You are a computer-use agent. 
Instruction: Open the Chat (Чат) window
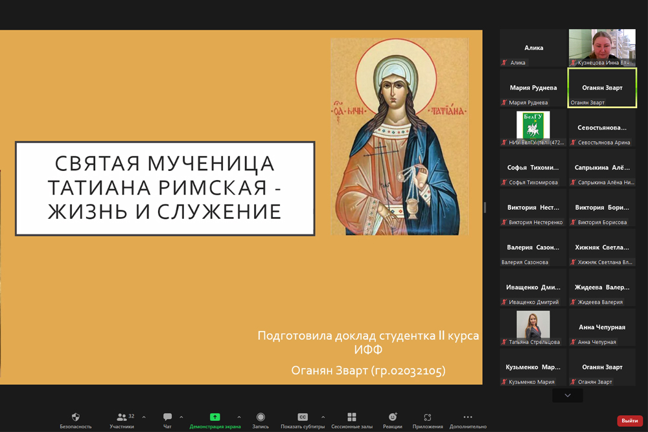click(167, 418)
